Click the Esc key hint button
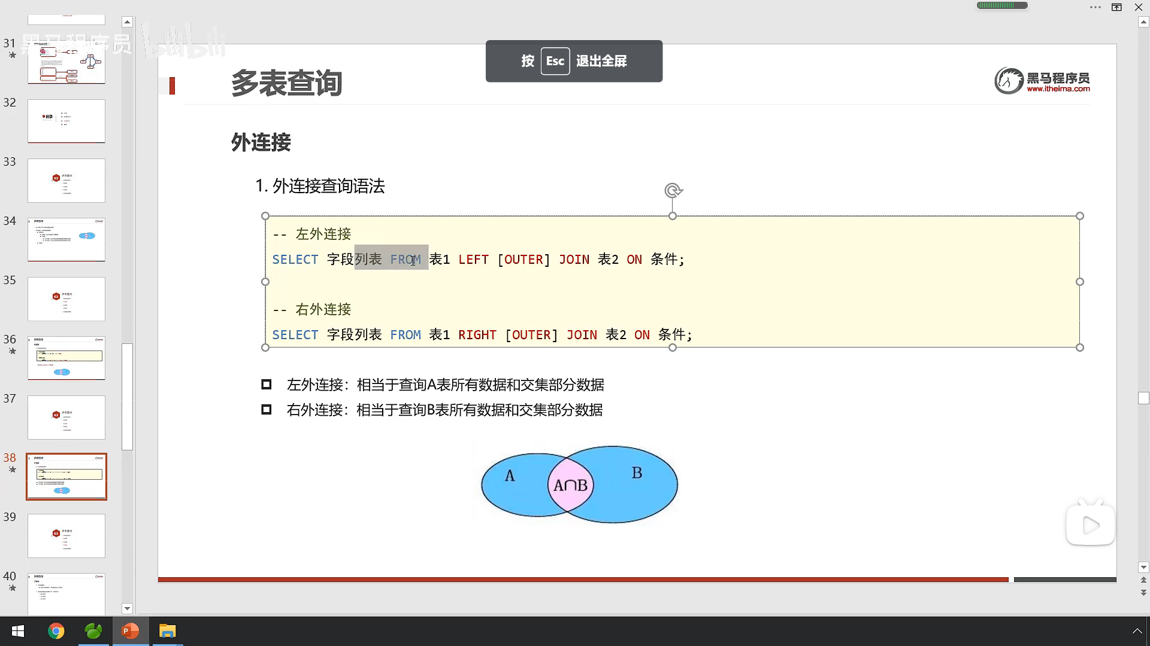Image resolution: width=1150 pixels, height=646 pixels. (555, 61)
